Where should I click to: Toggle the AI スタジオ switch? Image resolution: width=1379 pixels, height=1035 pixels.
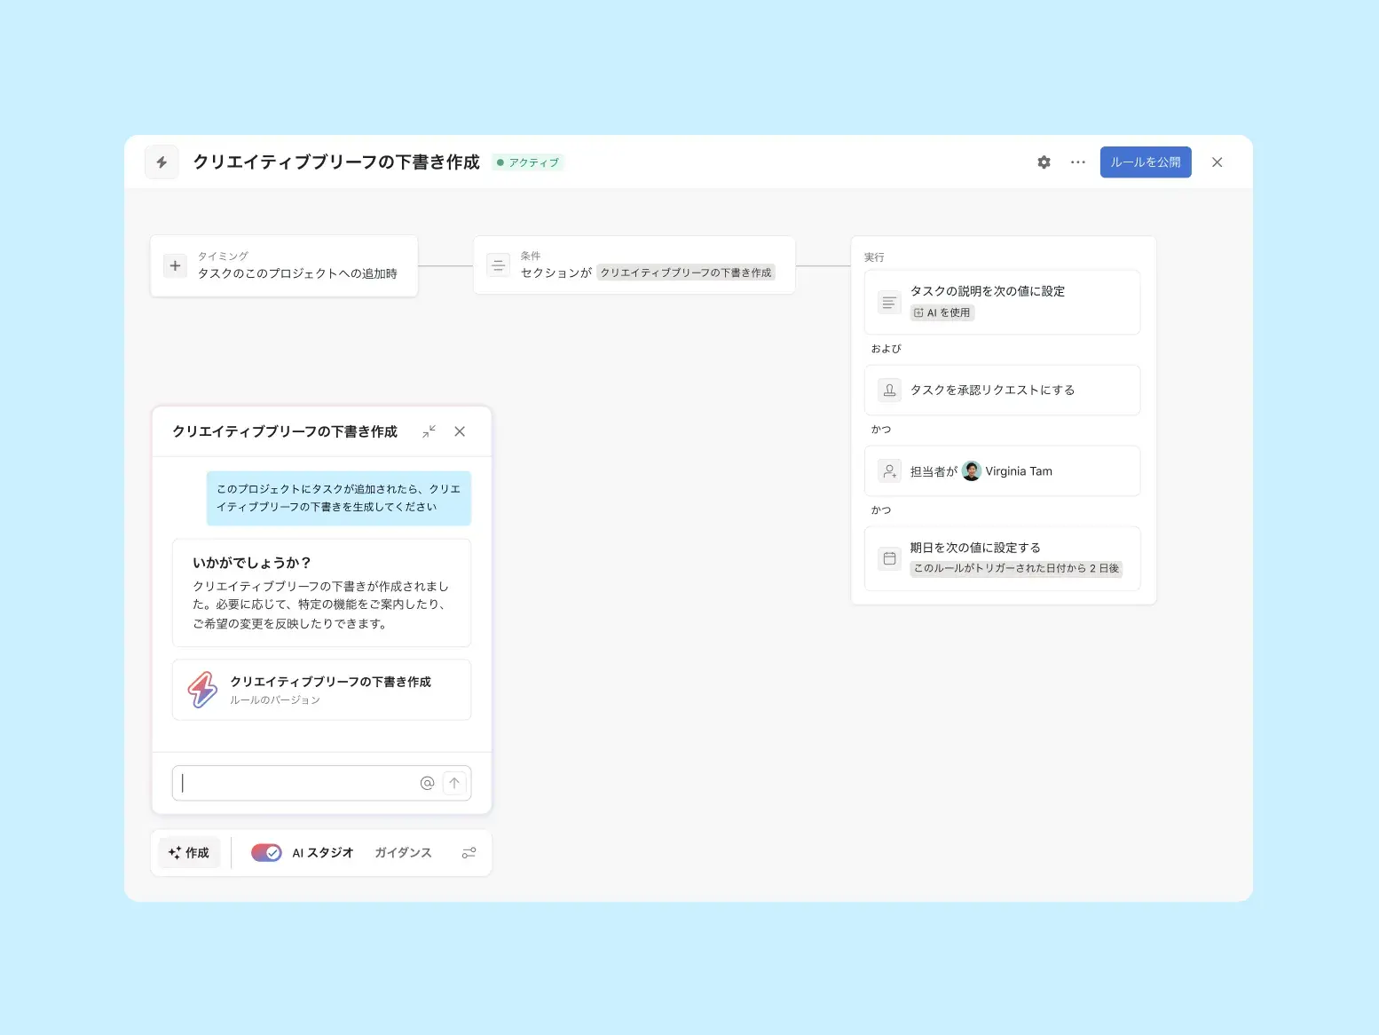(x=266, y=853)
